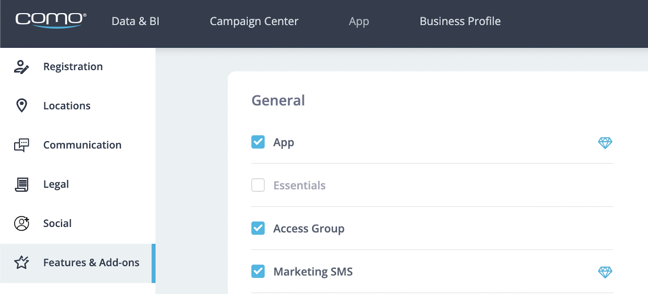Image resolution: width=648 pixels, height=294 pixels.
Task: Click the diamond icon beside Marketing SMS
Action: click(605, 272)
